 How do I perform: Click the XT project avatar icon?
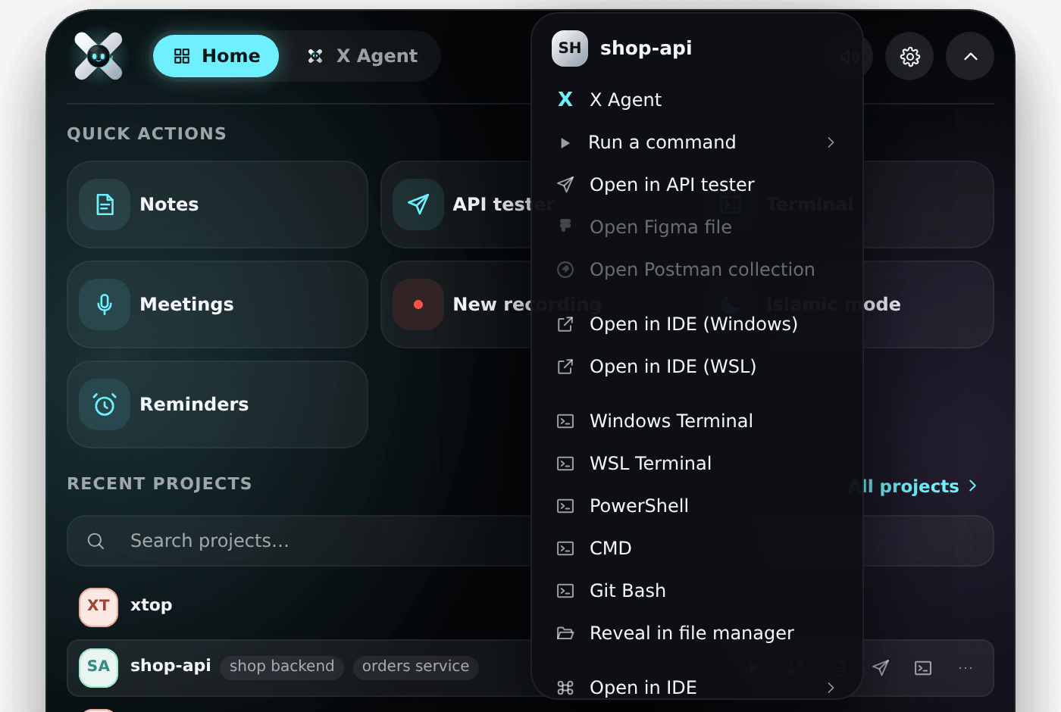point(99,607)
